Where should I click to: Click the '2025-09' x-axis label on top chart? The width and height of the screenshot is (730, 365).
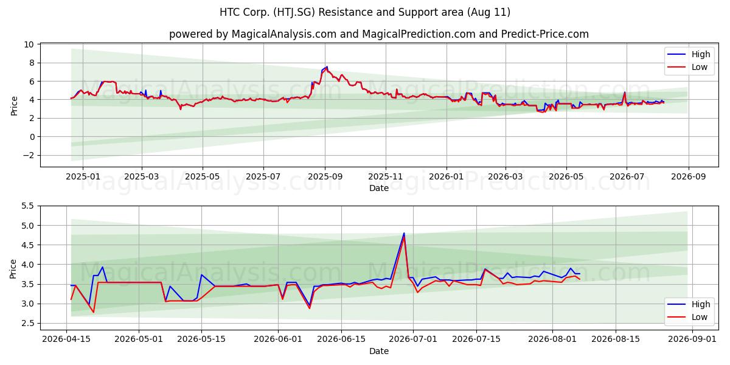coord(325,177)
